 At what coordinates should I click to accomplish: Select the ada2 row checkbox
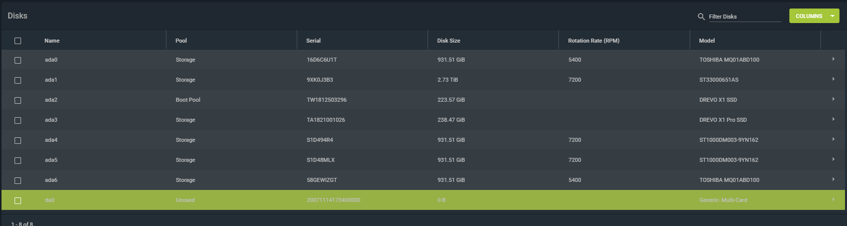(x=18, y=100)
